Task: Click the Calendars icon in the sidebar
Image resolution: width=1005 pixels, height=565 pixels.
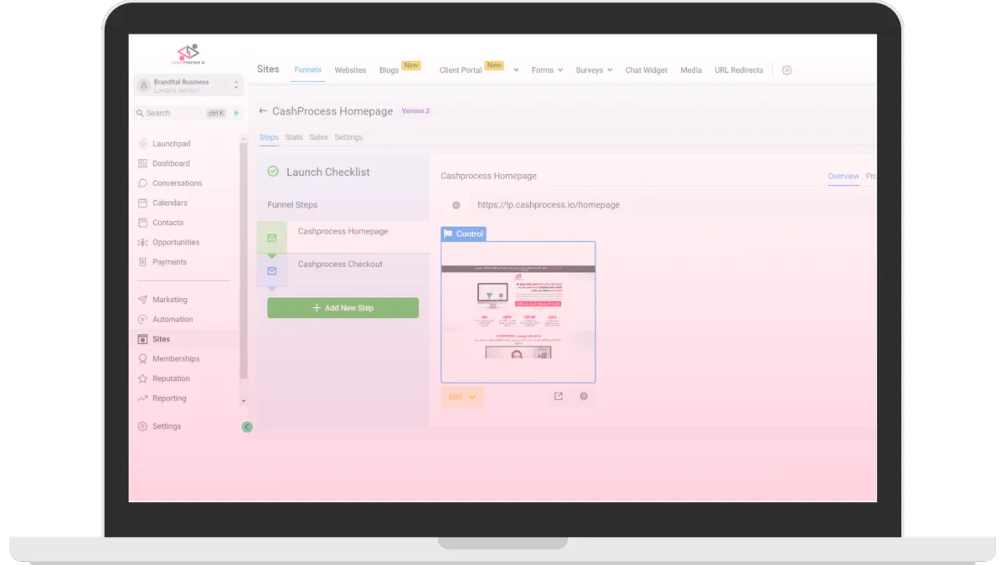Action: 142,203
